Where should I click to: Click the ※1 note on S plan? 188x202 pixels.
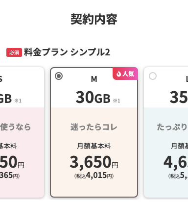coord(18,101)
